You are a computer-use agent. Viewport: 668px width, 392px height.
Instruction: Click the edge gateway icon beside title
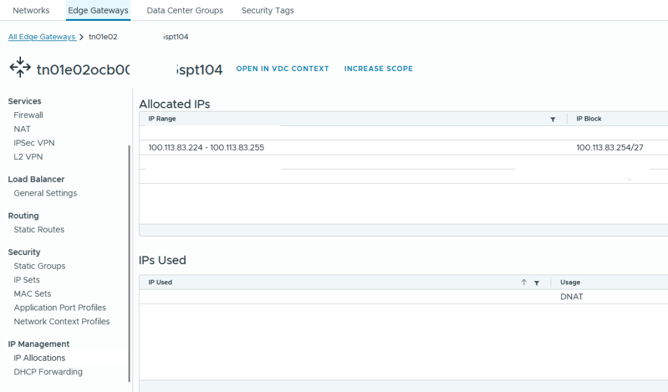pyautogui.click(x=20, y=68)
